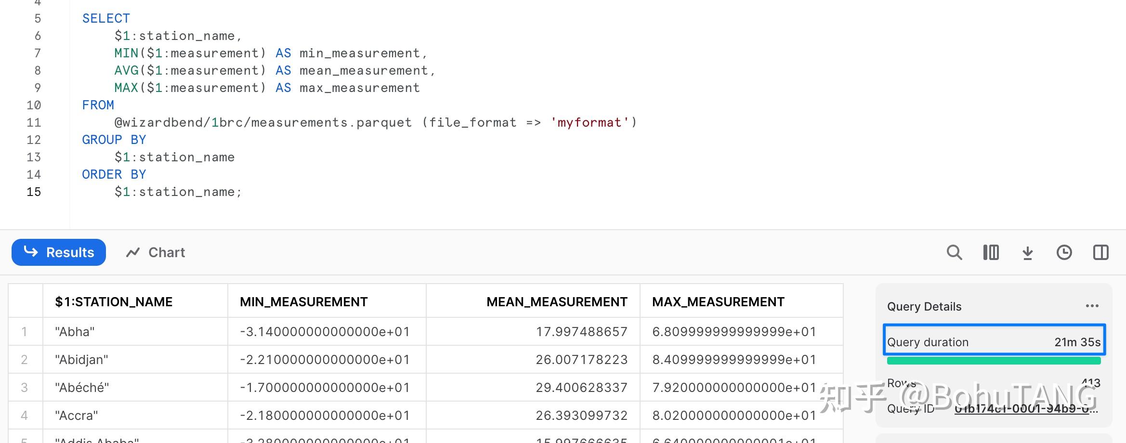Select the "Abidjan" station name cell
The width and height of the screenshot is (1126, 443).
[x=81, y=360]
